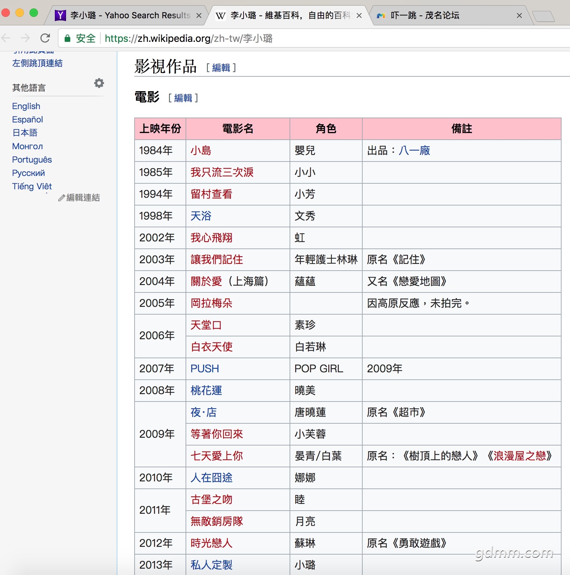Image resolution: width=570 pixels, height=575 pixels.
Task: Select the 原名《勇敢遊戲》 note cell
Action: 462,543
